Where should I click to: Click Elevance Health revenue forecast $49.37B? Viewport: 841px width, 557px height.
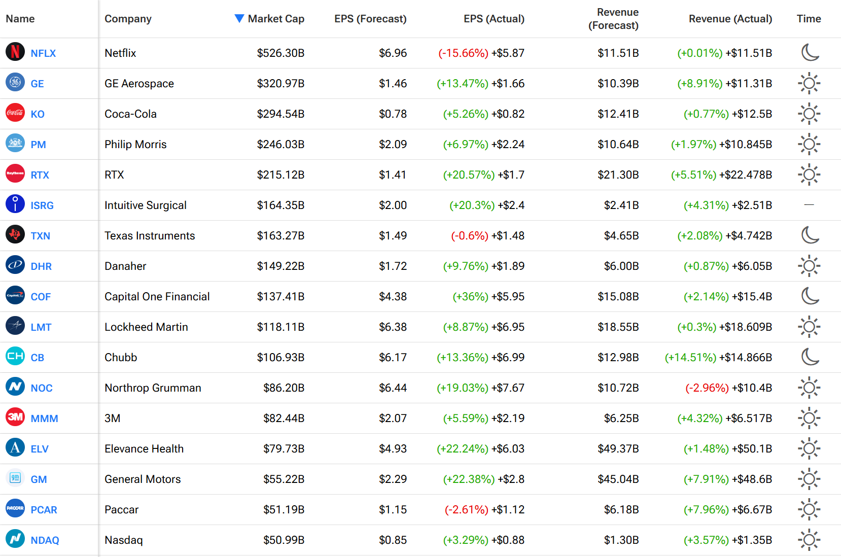point(618,449)
